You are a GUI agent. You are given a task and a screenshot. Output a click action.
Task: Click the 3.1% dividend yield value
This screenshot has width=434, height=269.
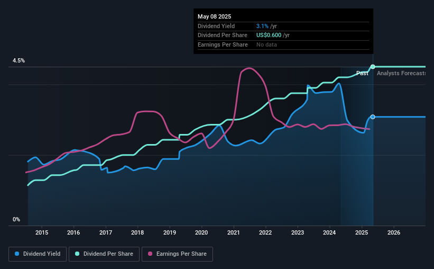pyautogui.click(x=262, y=26)
